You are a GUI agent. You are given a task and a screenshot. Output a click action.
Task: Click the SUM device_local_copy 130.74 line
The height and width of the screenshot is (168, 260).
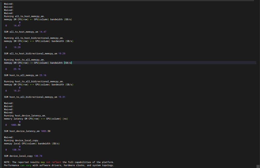point(23,156)
